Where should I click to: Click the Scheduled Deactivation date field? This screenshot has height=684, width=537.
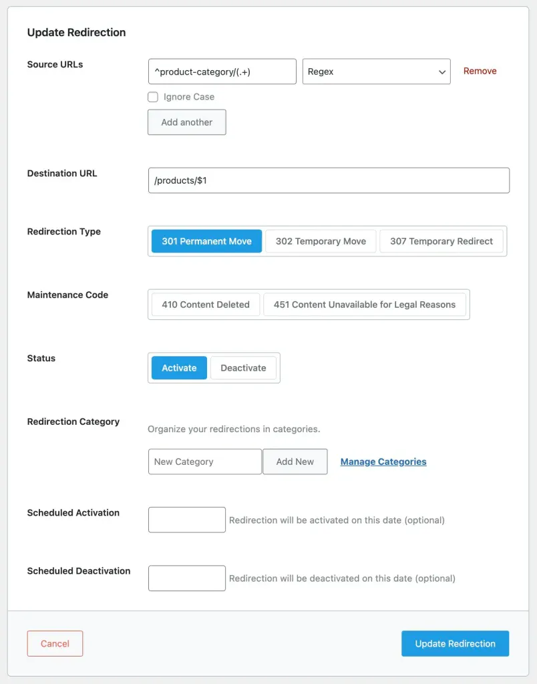187,578
